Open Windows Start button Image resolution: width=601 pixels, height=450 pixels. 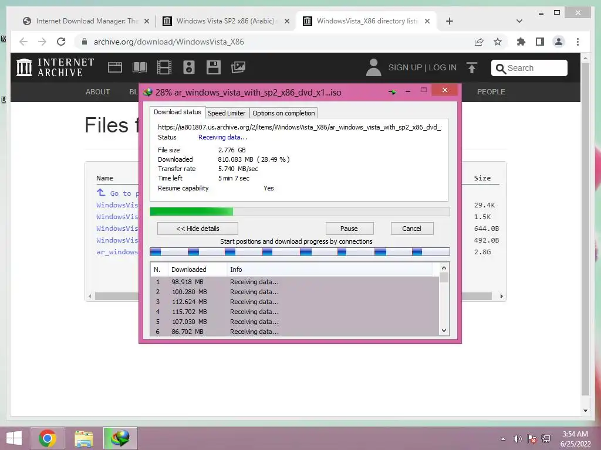[14, 438]
